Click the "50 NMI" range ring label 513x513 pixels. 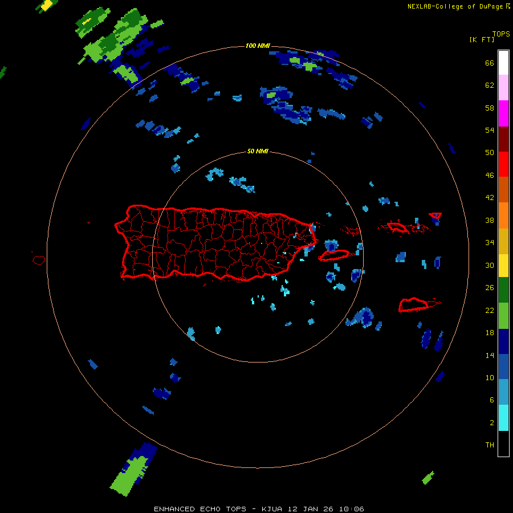258,151
